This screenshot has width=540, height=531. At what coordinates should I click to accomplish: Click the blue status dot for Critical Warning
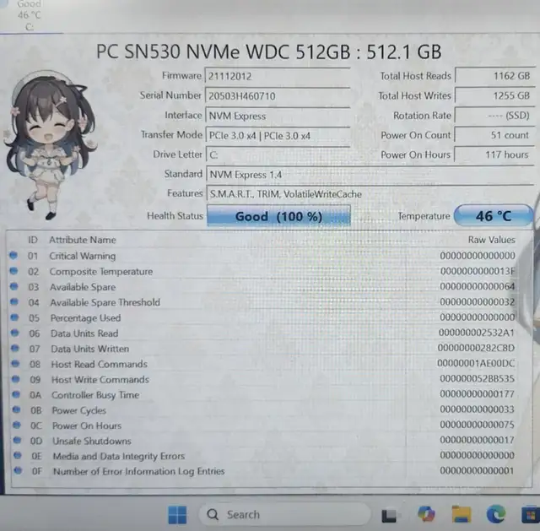(x=13, y=255)
